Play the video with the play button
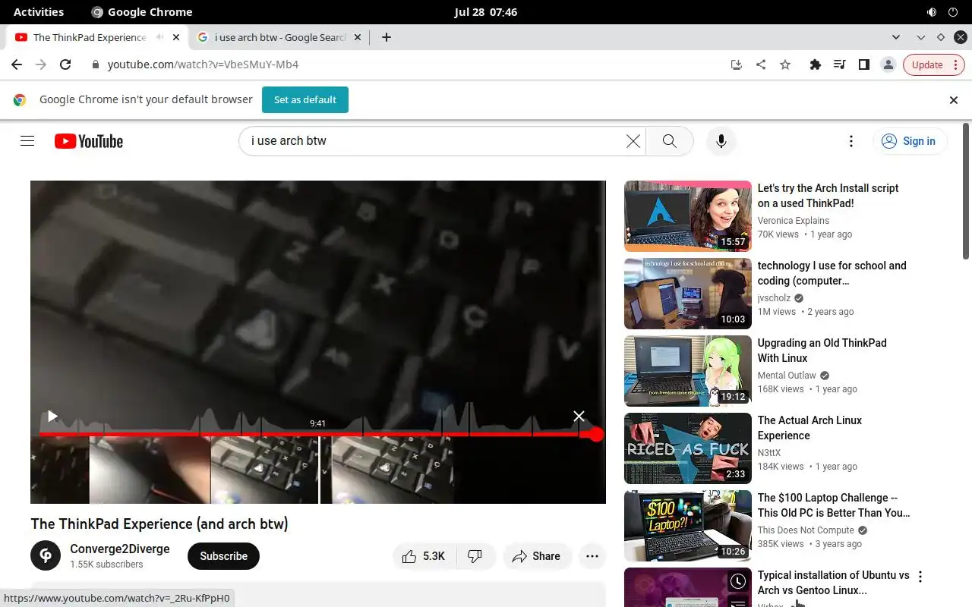The height and width of the screenshot is (607, 972). tap(52, 416)
